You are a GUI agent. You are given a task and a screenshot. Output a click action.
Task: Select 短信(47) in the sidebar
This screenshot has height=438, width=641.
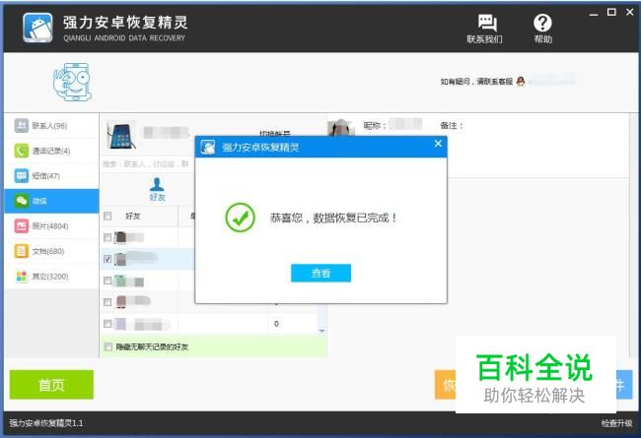[51, 176]
